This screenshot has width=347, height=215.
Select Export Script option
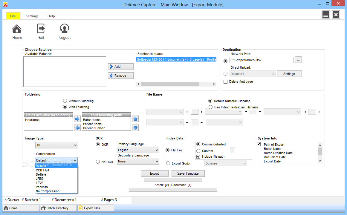(x=168, y=163)
